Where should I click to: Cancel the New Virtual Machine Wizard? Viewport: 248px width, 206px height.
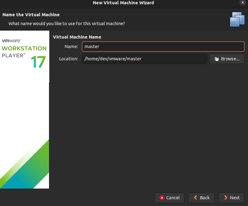[x=170, y=198]
